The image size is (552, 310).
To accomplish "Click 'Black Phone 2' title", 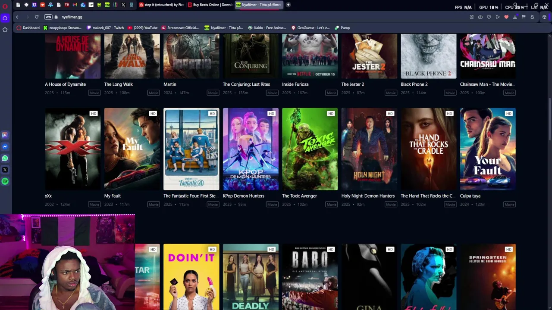I will coord(414,84).
